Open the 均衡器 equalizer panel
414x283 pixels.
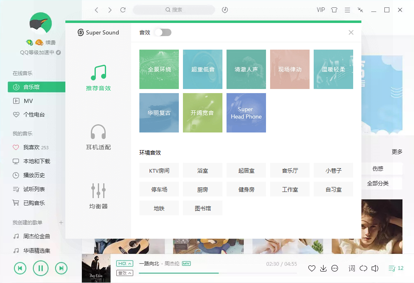click(98, 196)
